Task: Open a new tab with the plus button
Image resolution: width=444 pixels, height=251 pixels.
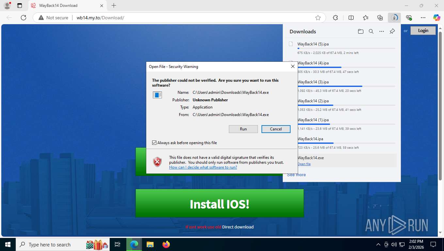Action: (x=114, y=6)
